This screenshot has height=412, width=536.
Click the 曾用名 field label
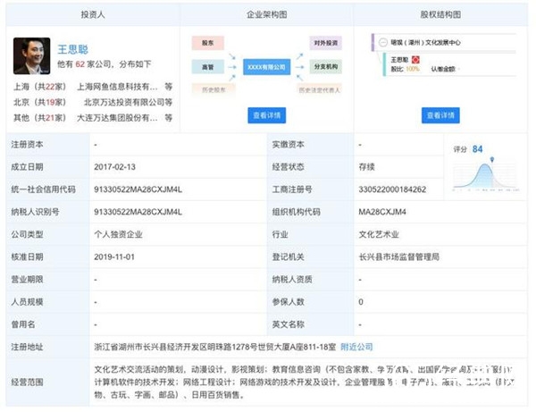(23, 324)
